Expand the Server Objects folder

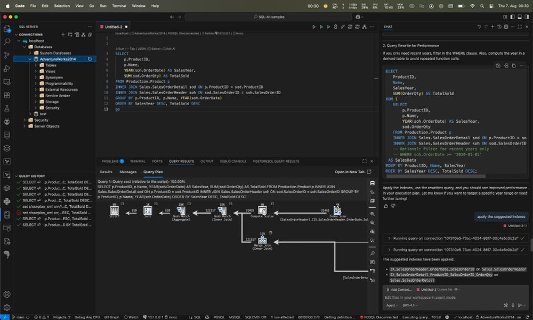click(25, 126)
